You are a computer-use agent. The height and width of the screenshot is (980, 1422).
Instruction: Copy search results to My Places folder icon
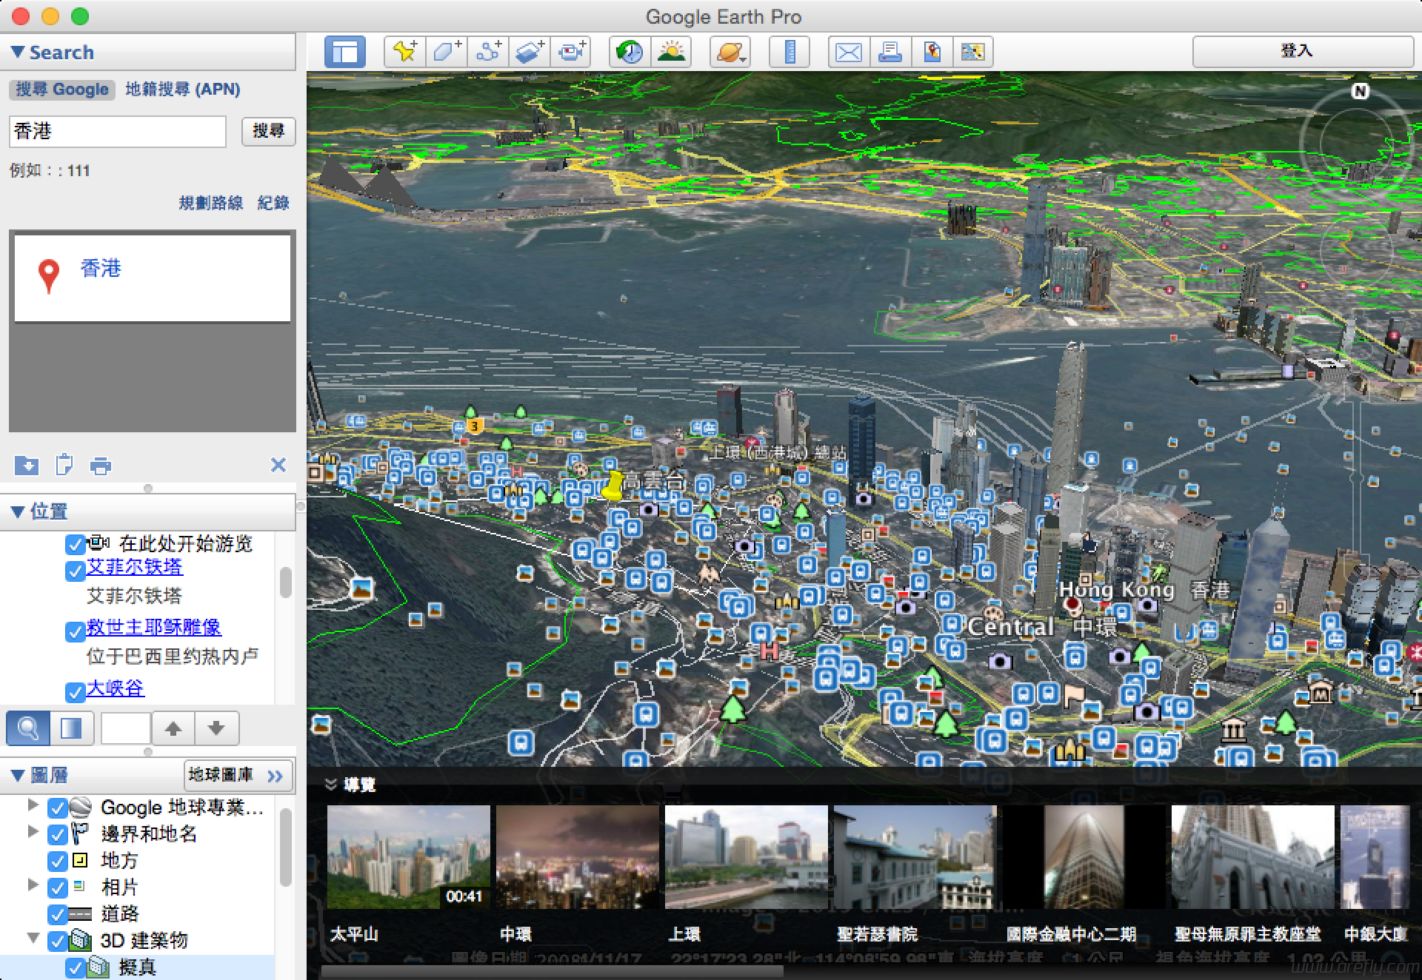click(27, 465)
